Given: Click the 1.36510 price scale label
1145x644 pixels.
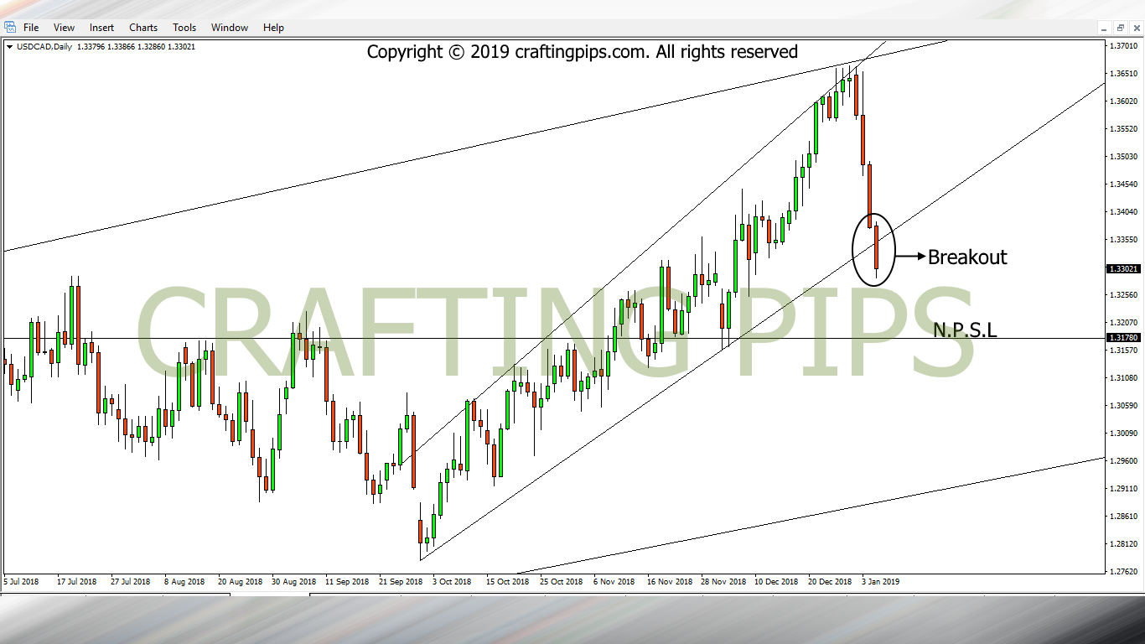Looking at the screenshot, I should [x=1122, y=74].
